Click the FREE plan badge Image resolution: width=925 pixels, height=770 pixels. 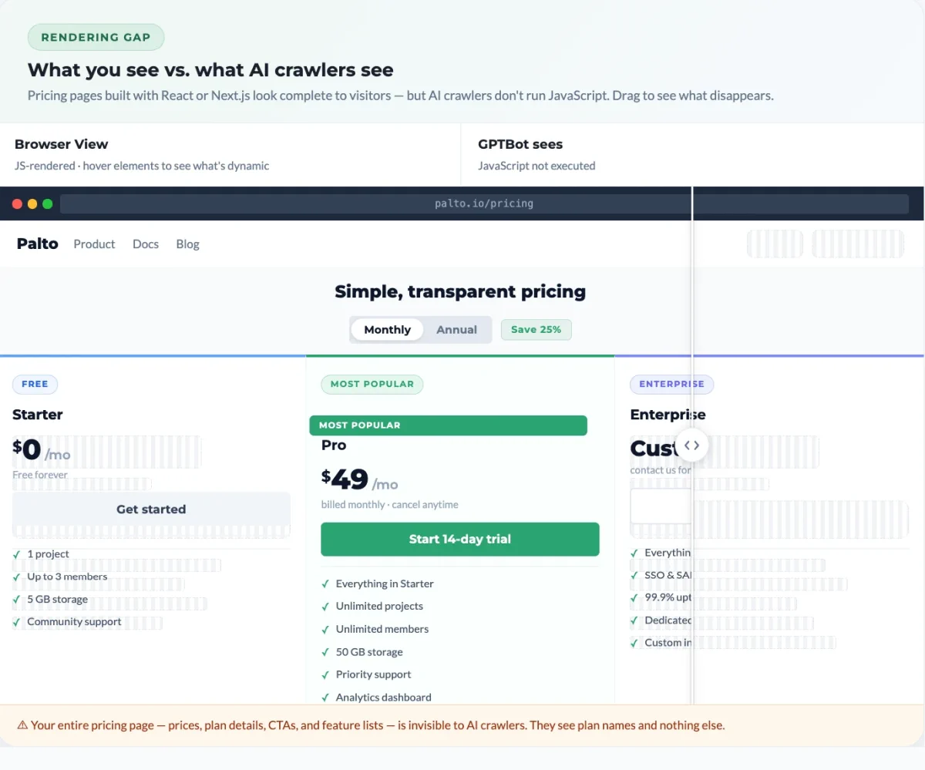(x=35, y=384)
